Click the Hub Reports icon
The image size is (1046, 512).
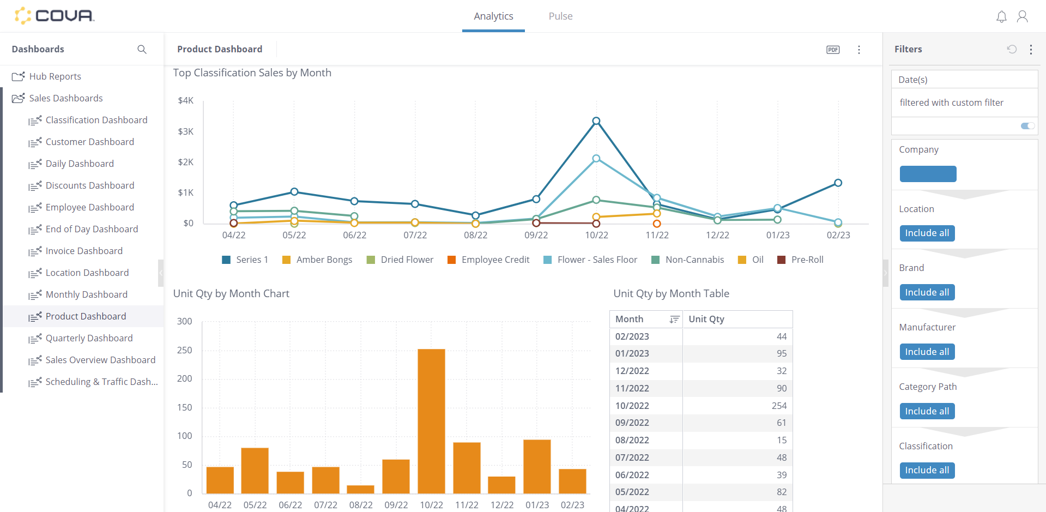17,76
